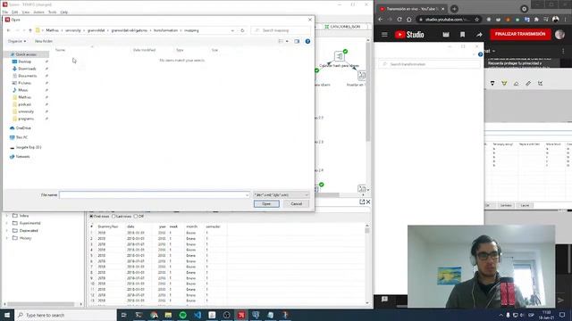The height and width of the screenshot is (321, 572).
Task: Click FINALIZAR TRANSMISIÓN button
Action: [520, 34]
